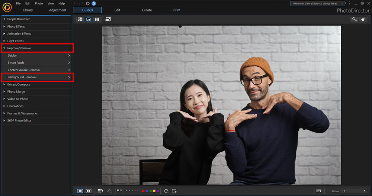Click the secondary display monitor icon
Viewport: 372px width, 196px height.
[108, 19]
